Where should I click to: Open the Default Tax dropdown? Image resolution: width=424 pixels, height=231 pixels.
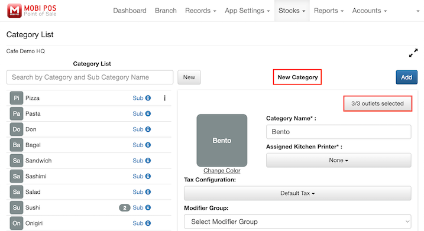(297, 193)
